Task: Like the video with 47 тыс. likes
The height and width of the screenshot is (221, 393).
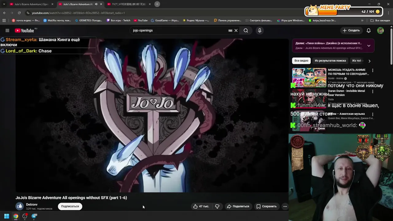Action: coord(201,206)
